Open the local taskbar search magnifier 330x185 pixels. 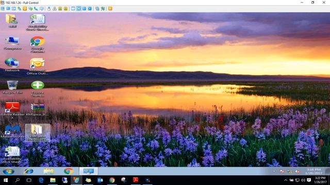tap(18, 180)
